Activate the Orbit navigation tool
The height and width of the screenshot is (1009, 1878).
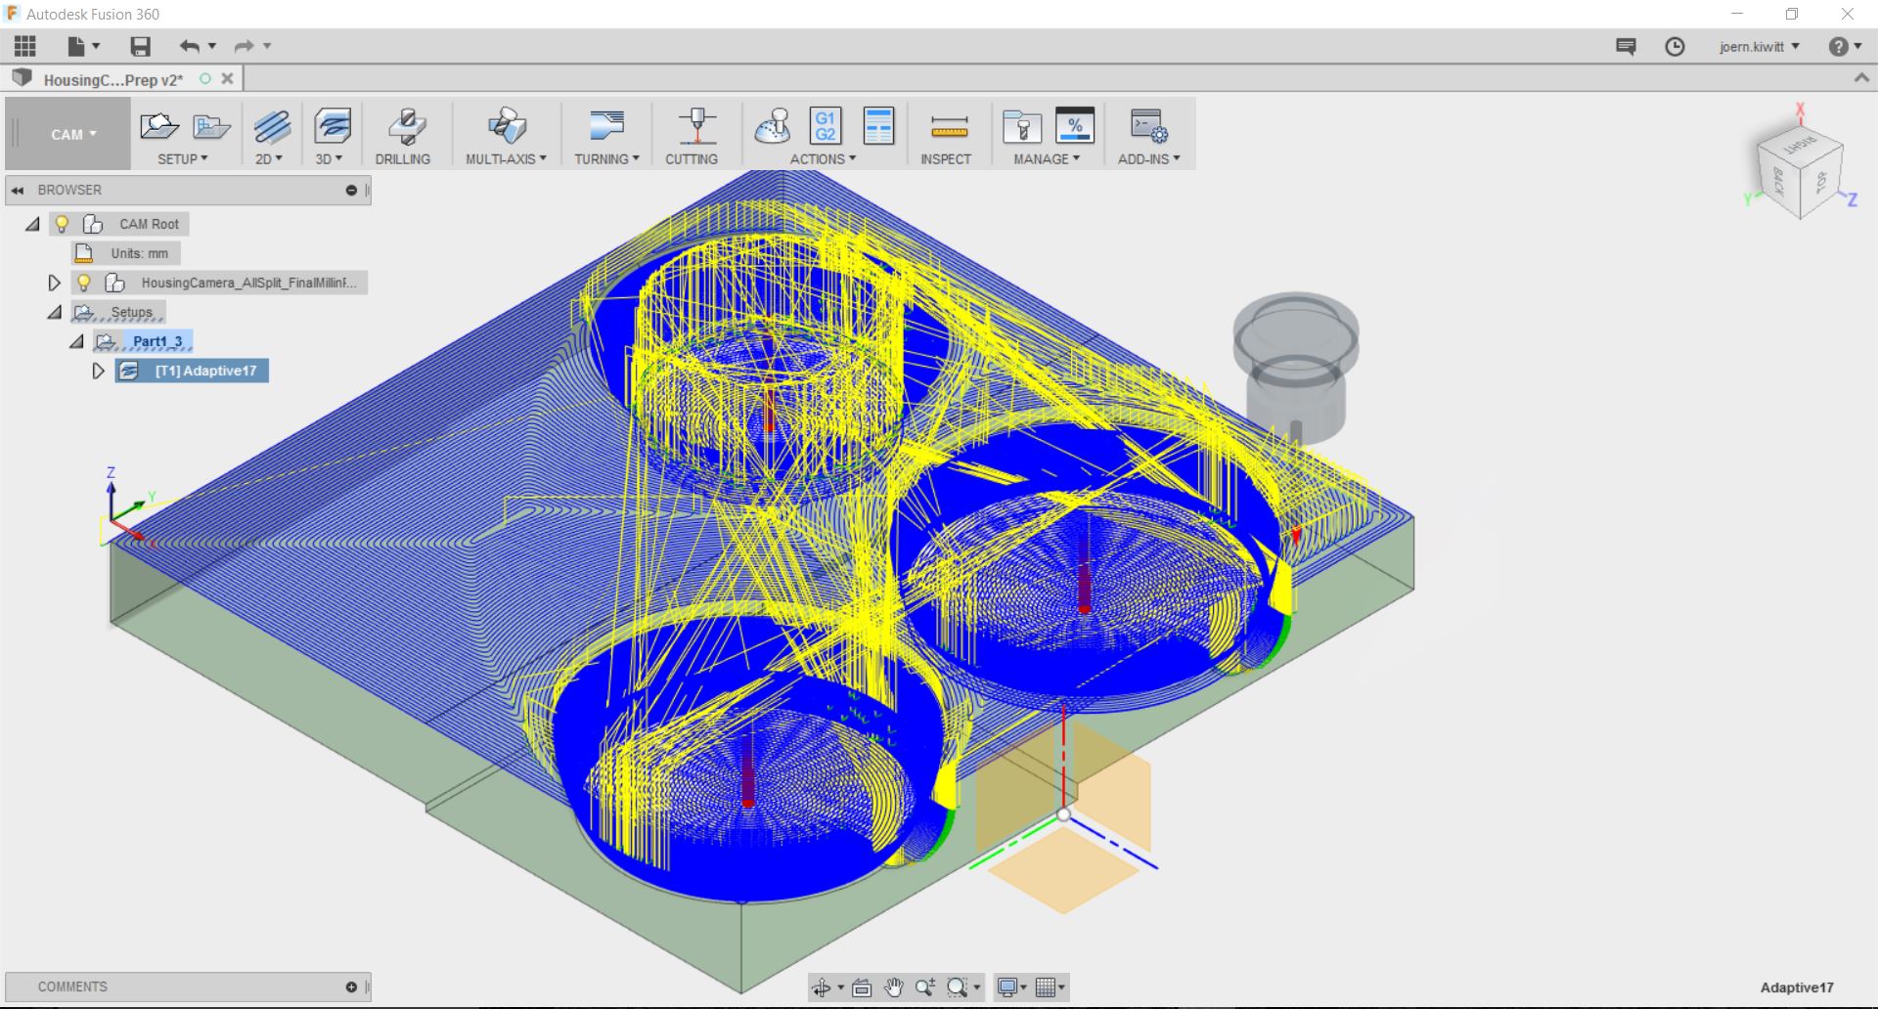coord(821,987)
